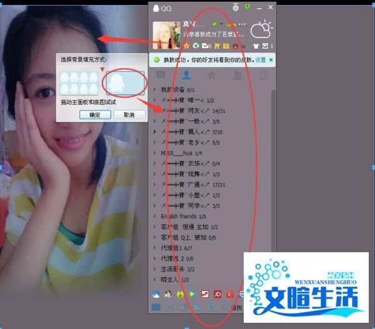This screenshot has height=329, width=375.
Task: Select the single stretched penguin fill mode
Action: (x=125, y=83)
